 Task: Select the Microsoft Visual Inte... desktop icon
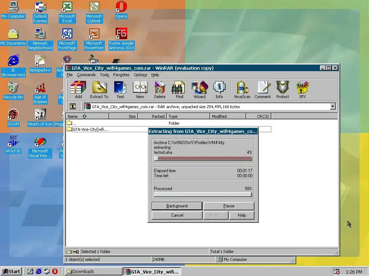[40, 147]
